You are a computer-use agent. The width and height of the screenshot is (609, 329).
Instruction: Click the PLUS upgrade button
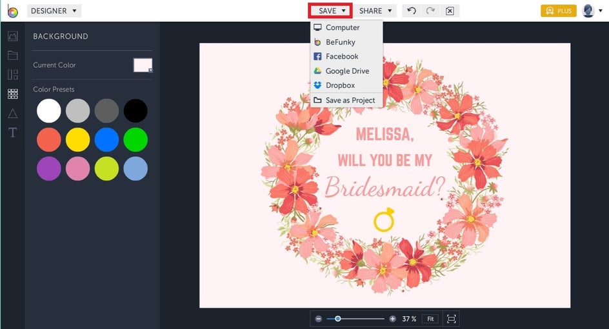click(559, 11)
